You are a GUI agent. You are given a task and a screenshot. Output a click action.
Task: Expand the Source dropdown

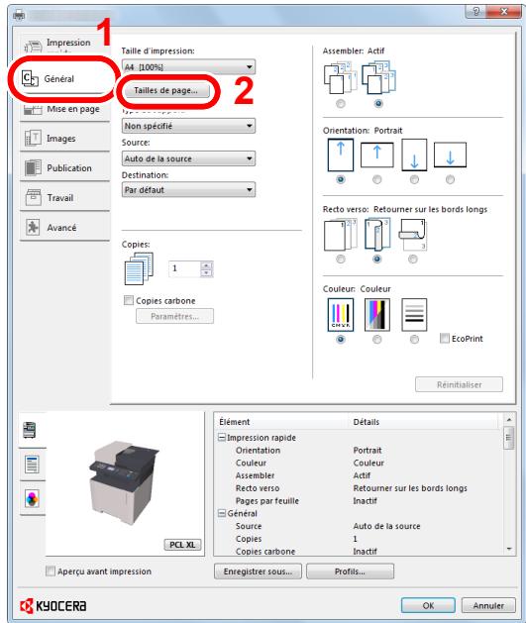pos(188,158)
